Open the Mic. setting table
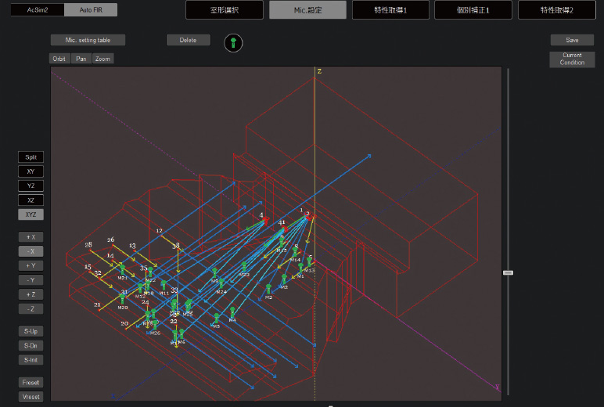 (88, 40)
